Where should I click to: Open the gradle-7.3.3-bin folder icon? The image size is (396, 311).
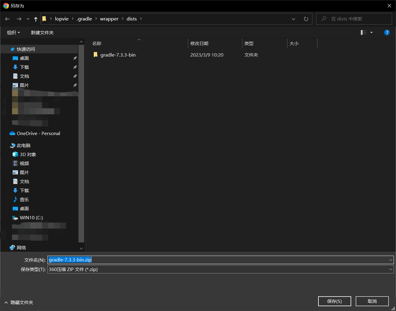(x=95, y=55)
